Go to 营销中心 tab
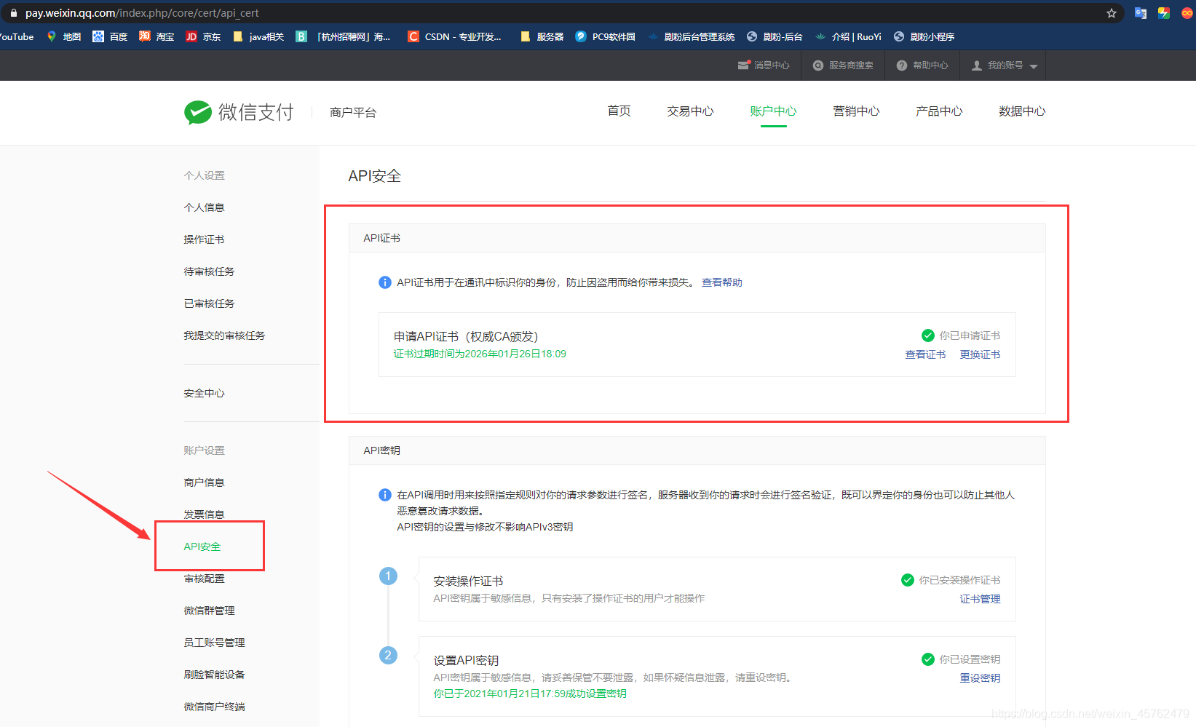Image resolution: width=1196 pixels, height=727 pixels. pos(856,111)
